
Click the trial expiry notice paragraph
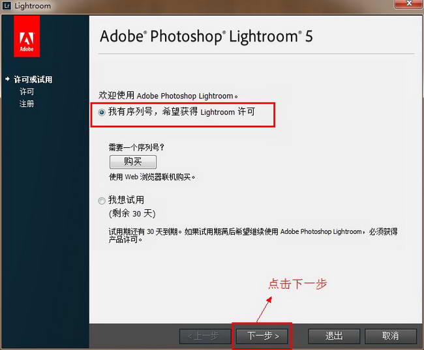[253, 235]
